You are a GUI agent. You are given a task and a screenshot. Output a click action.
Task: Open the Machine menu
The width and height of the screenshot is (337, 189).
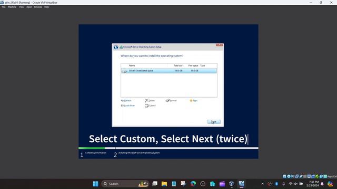click(x=12, y=7)
